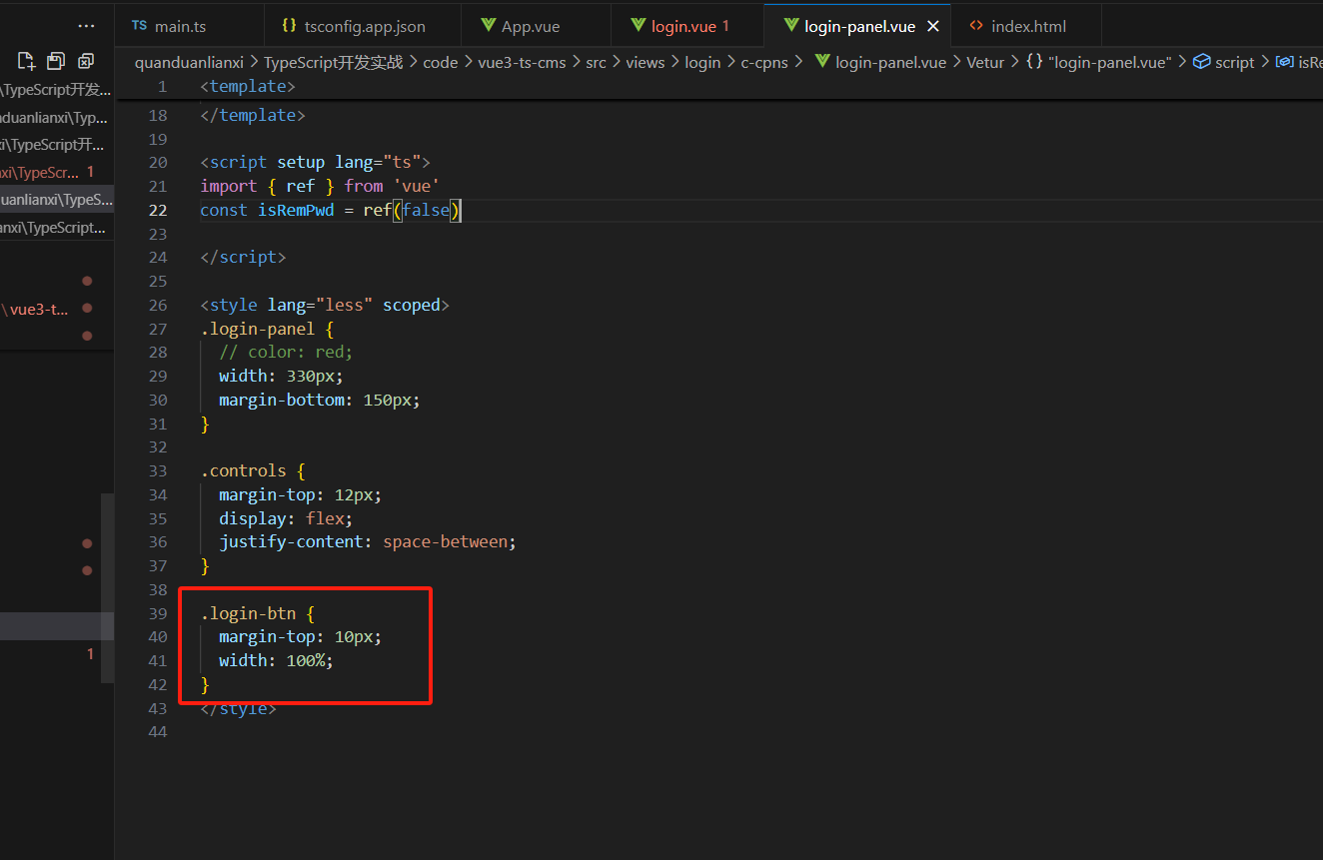The image size is (1323, 860).
Task: Open the login.vue tab
Action: 687,26
